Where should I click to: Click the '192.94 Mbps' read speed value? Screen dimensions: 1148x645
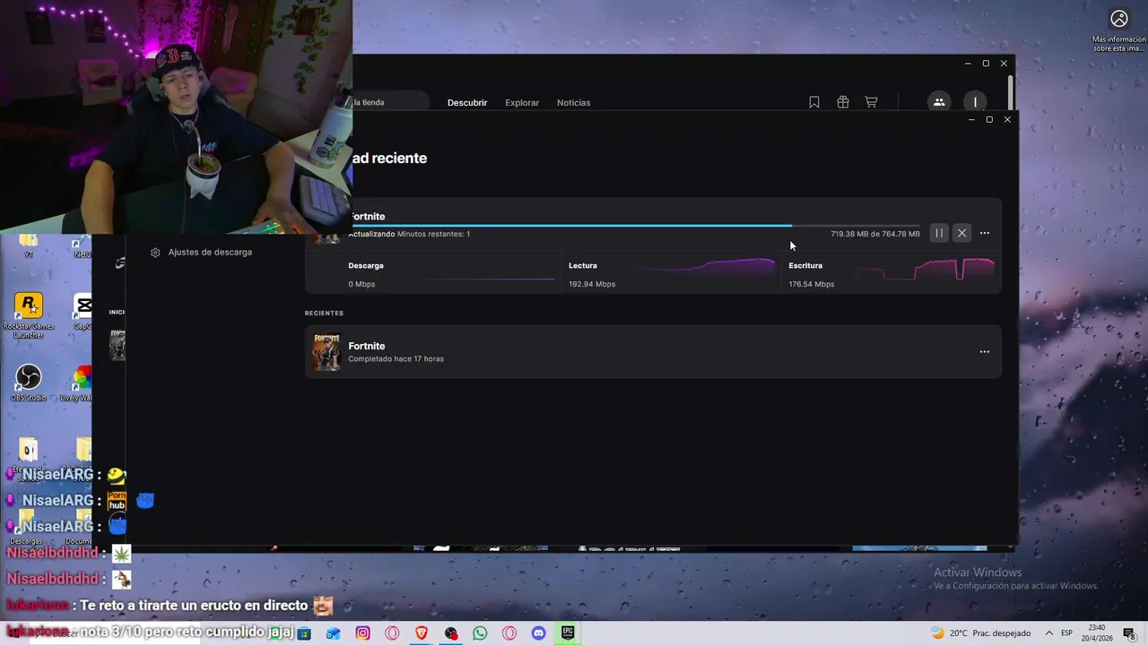tap(592, 284)
